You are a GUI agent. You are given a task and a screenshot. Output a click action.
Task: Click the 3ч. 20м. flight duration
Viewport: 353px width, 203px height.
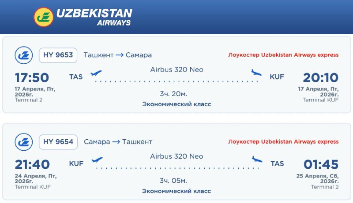pos(174,94)
